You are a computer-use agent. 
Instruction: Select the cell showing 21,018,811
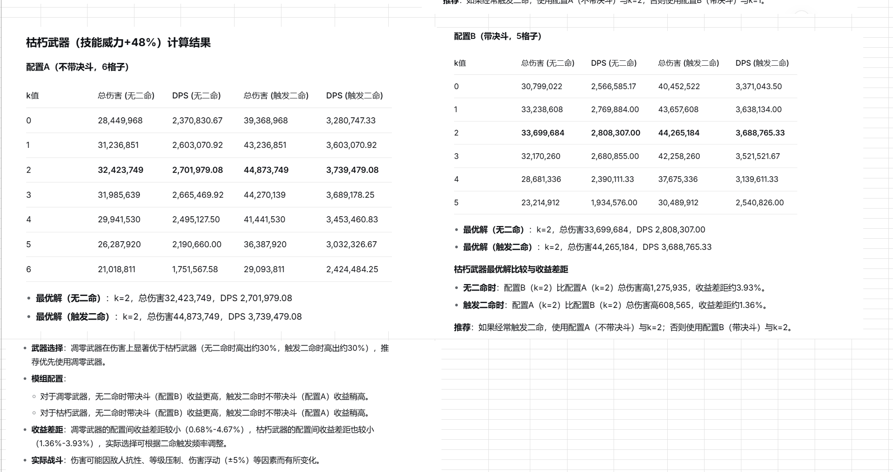point(116,269)
